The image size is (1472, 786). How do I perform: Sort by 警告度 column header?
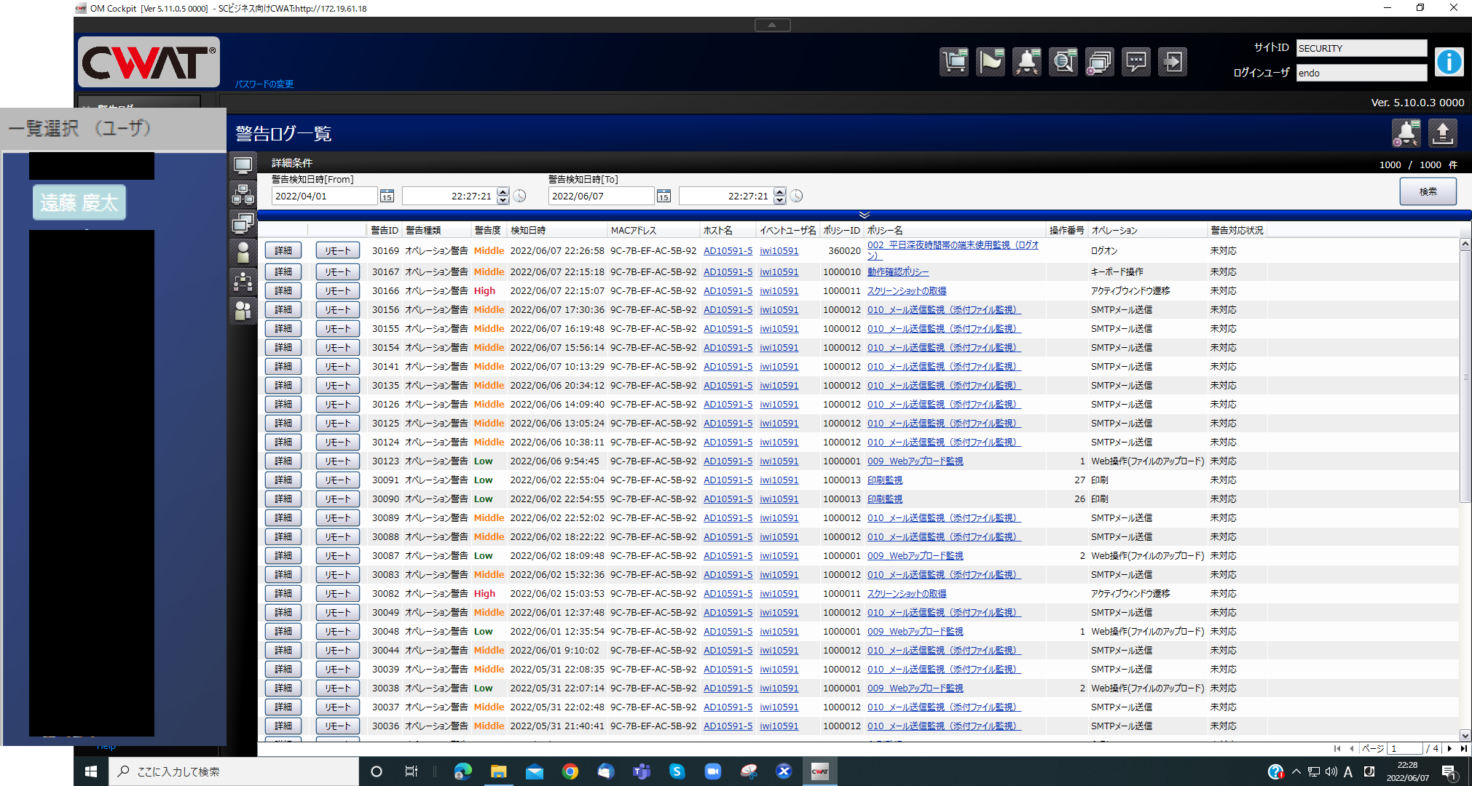tap(487, 230)
